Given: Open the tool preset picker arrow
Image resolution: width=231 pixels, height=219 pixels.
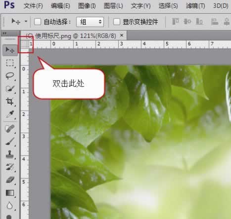Looking at the screenshot, I should [26, 21].
